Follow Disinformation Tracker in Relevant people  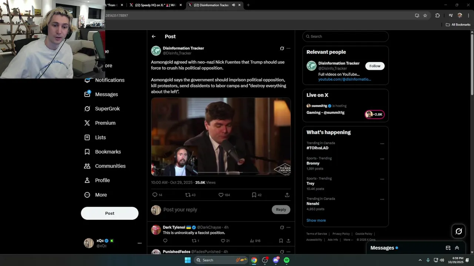point(375,66)
